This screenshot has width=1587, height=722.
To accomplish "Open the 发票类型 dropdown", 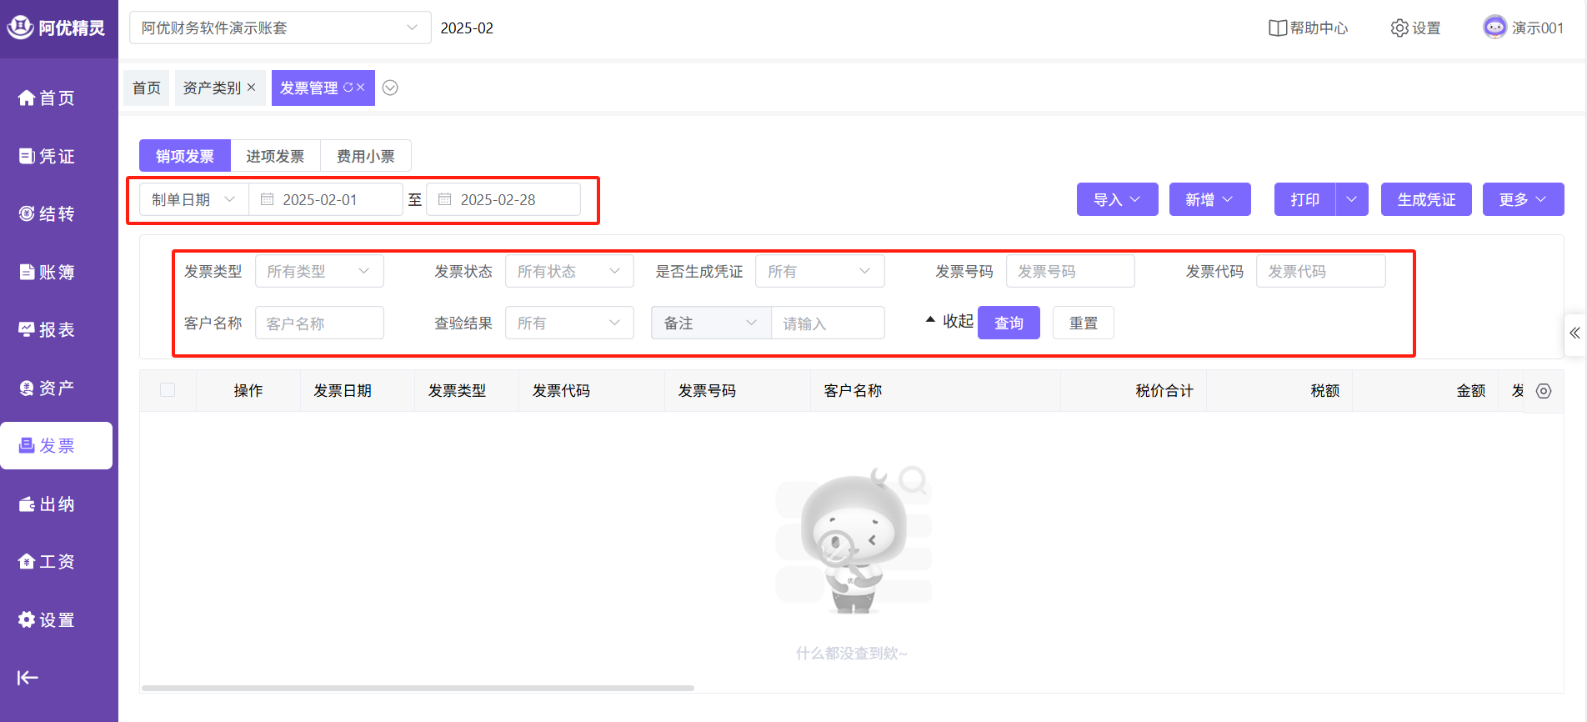I will (318, 272).
